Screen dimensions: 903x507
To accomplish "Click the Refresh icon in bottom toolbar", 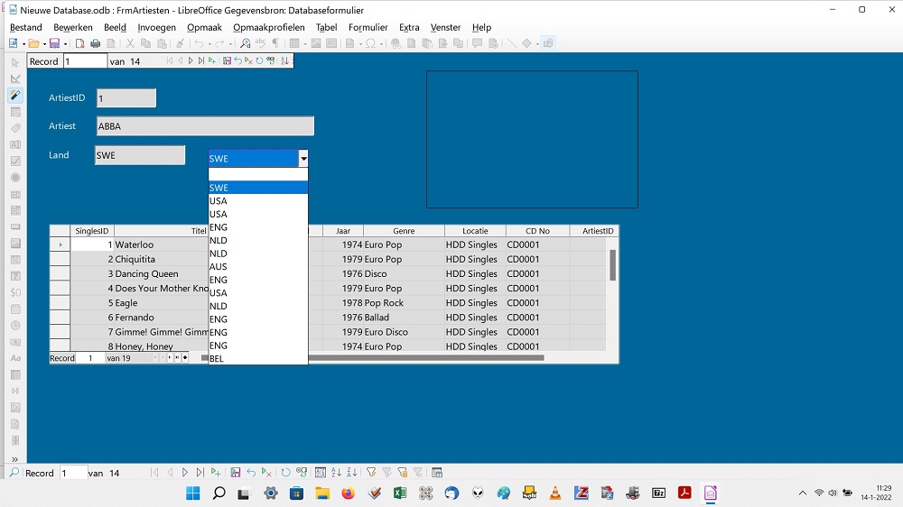I will point(286,473).
